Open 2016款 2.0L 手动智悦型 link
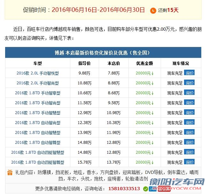Viewport: 208px width, 194px height. coord(38,73)
